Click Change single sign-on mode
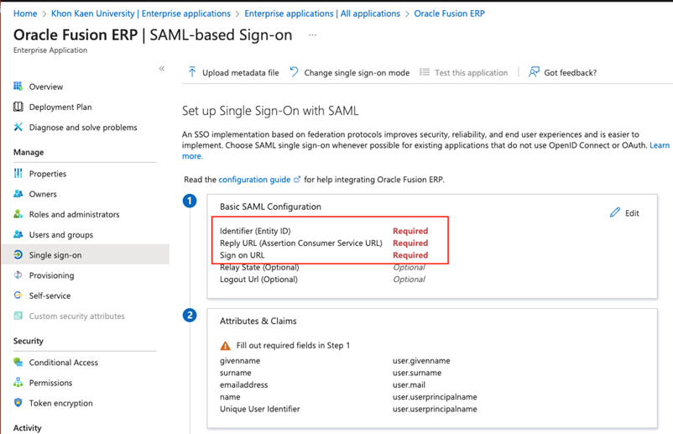This screenshot has height=434, width=673. tap(349, 72)
